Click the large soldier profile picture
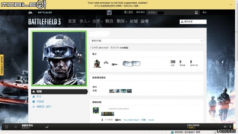 tap(59, 58)
